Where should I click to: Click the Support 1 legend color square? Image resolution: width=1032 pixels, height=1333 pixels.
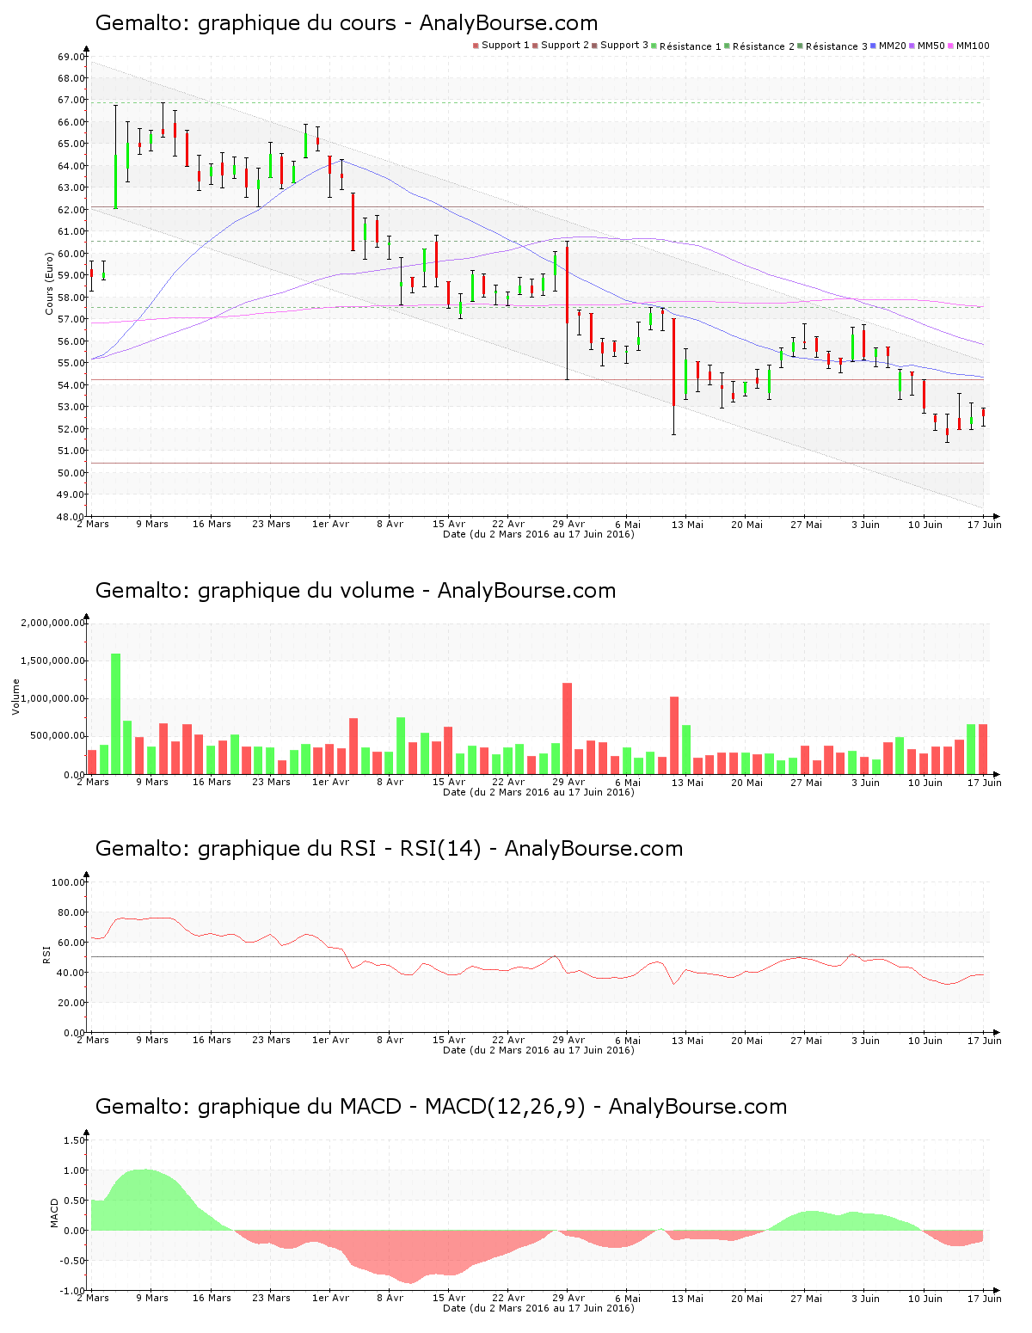point(476,46)
